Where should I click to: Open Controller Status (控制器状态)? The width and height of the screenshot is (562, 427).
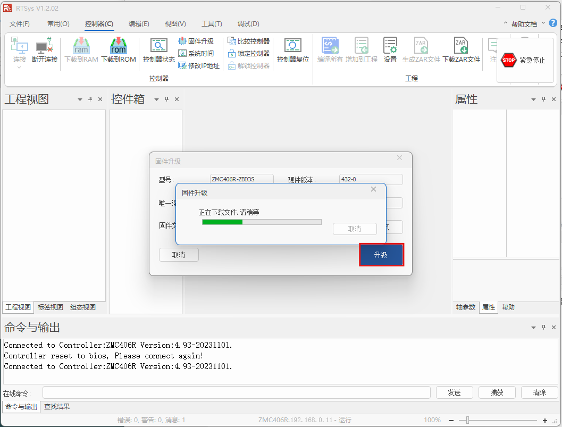point(158,49)
